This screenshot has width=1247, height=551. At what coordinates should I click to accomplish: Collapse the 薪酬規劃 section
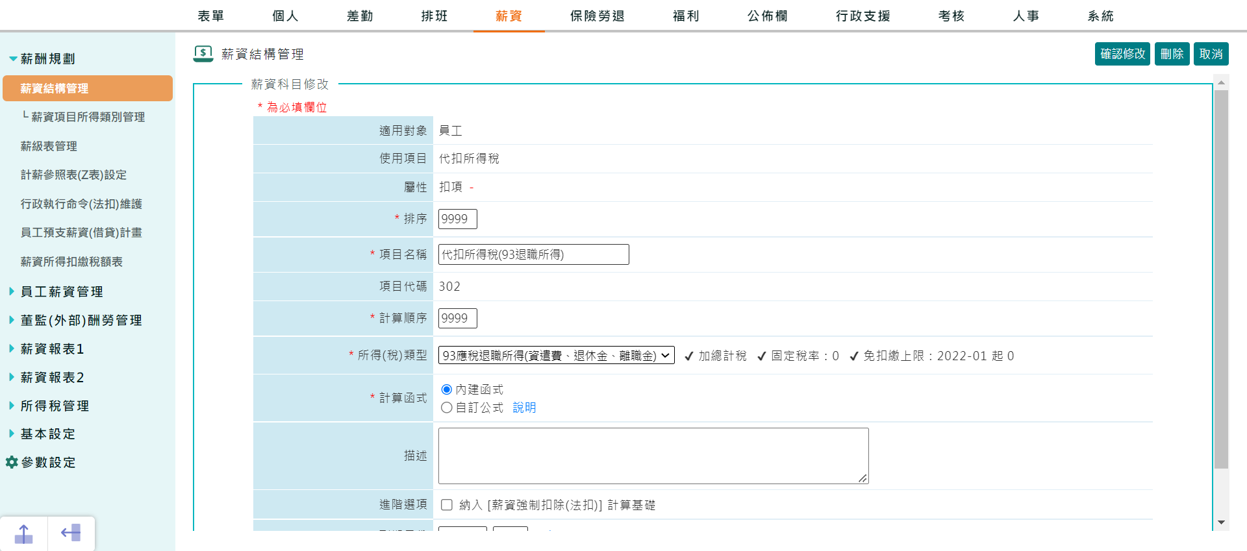point(42,59)
